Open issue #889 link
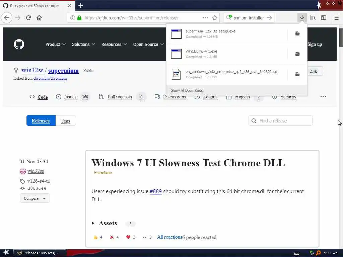Image resolution: width=343 pixels, height=257 pixels. coord(155,191)
